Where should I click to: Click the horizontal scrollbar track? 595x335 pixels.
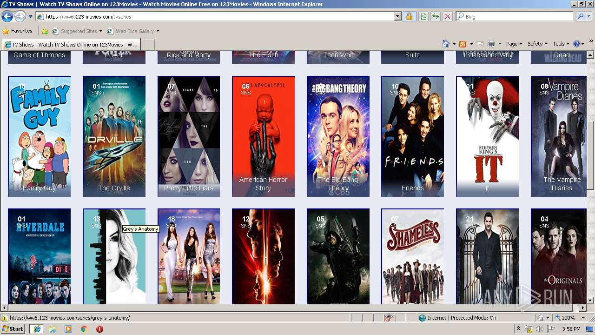[x=293, y=308]
